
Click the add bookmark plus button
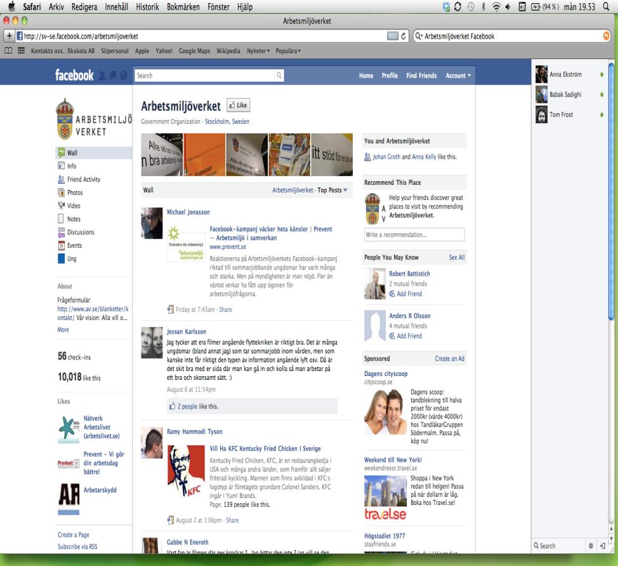pos(9,36)
